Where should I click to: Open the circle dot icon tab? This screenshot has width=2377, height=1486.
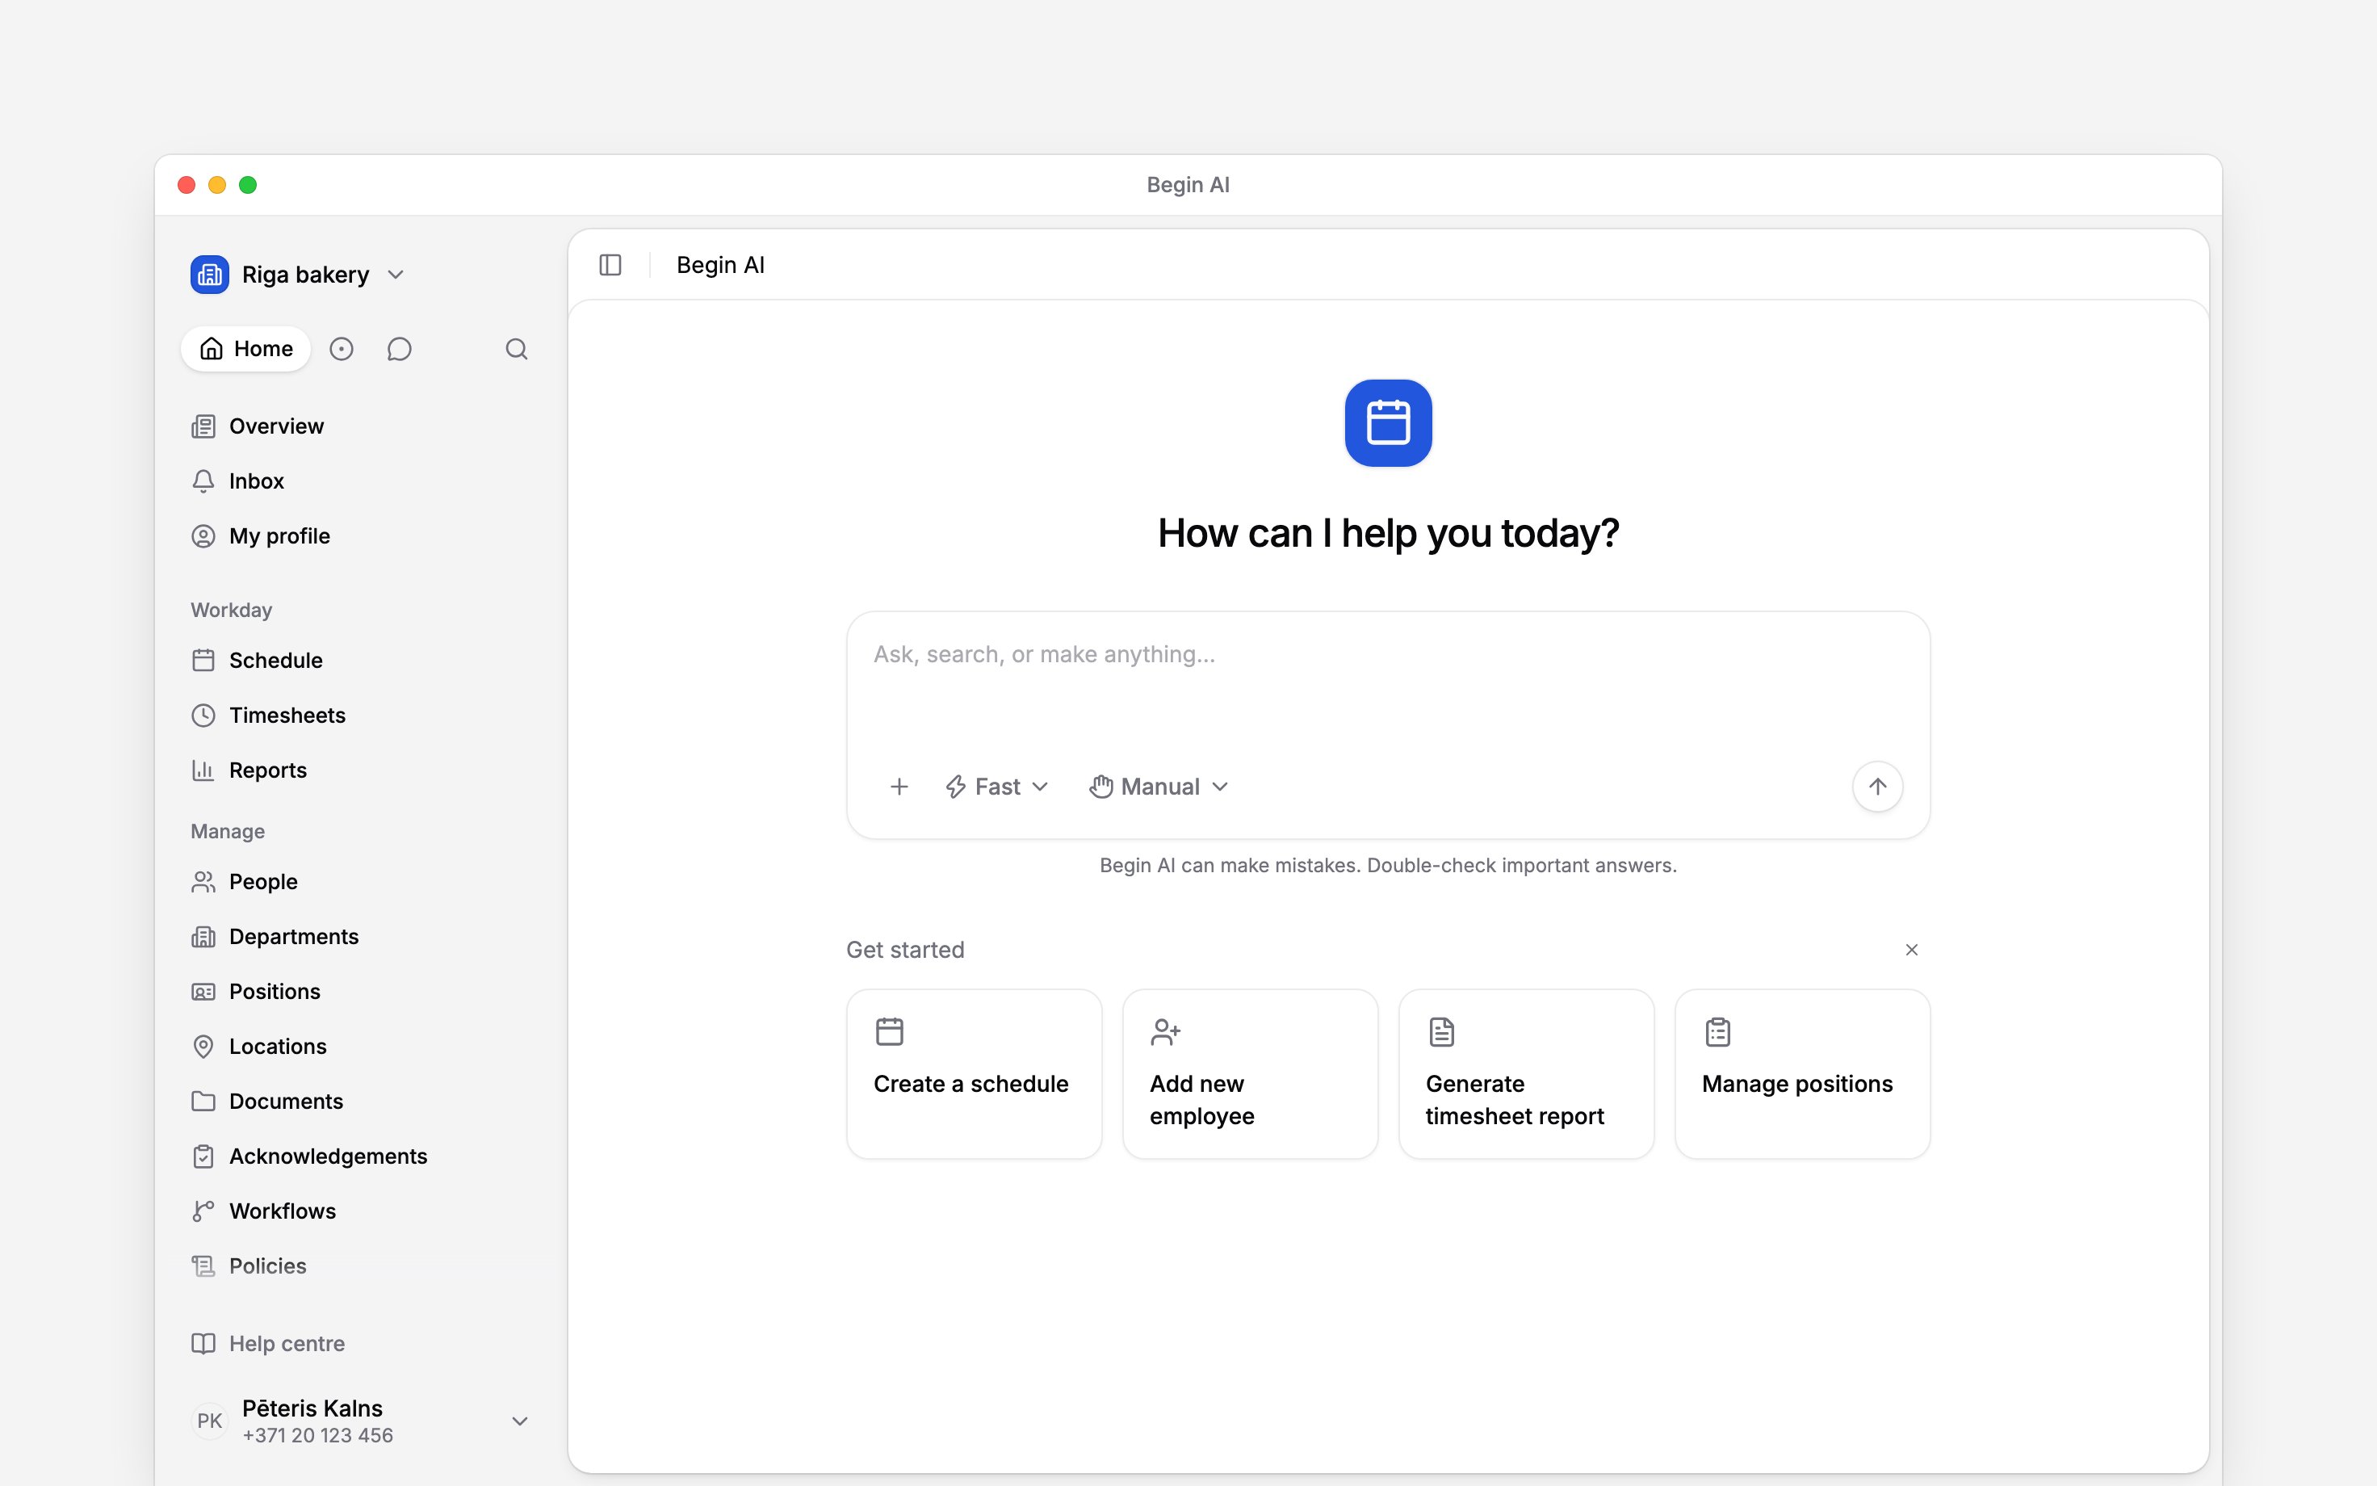(x=341, y=349)
